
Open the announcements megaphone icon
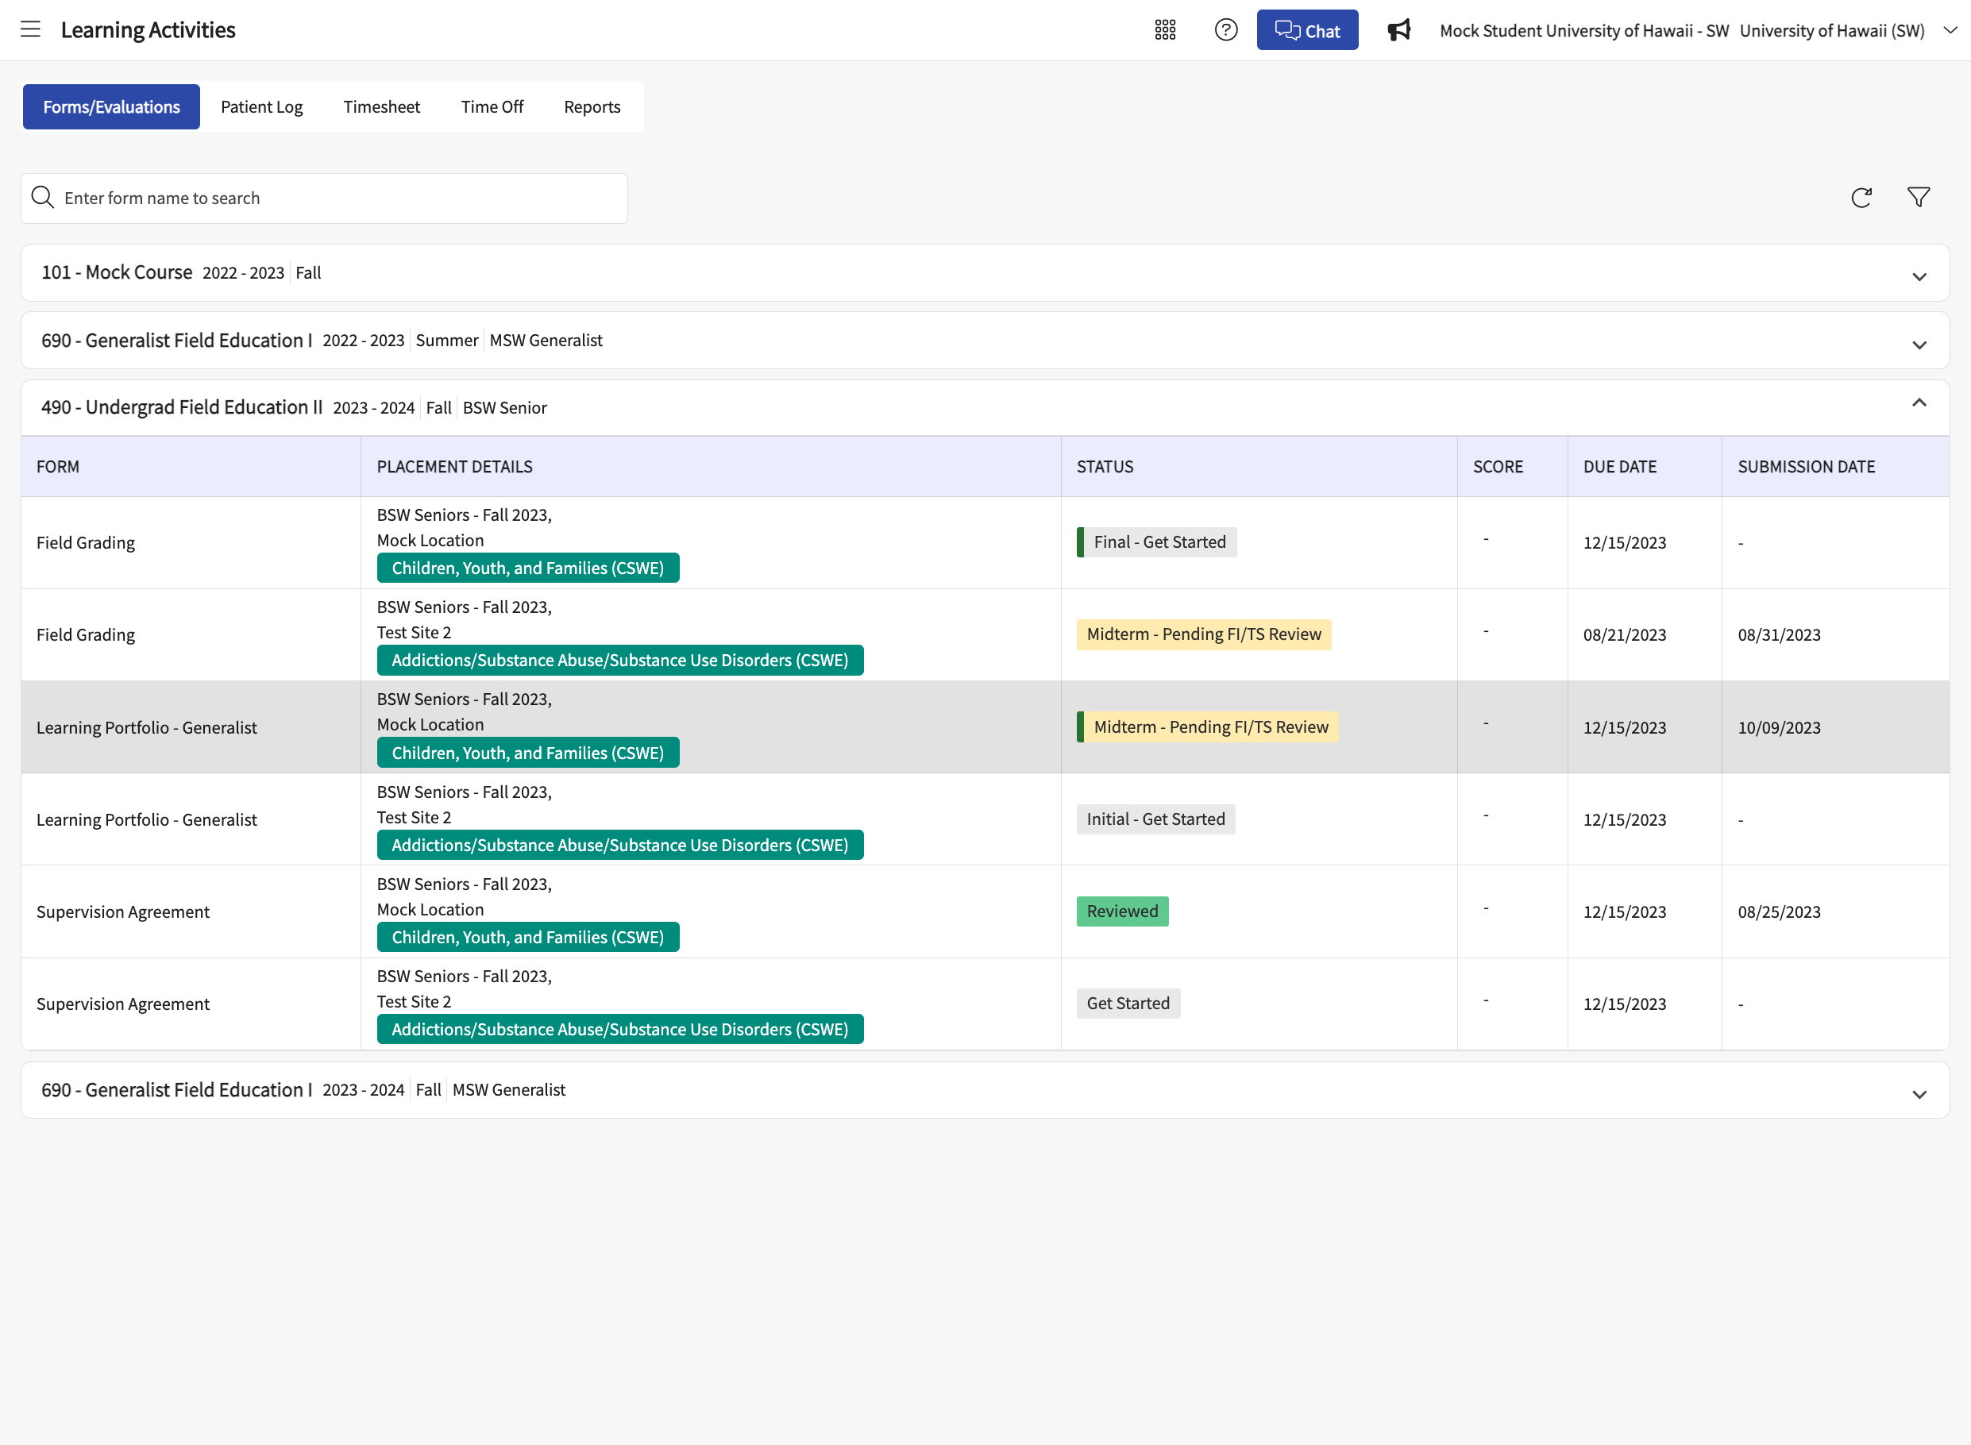coord(1399,29)
